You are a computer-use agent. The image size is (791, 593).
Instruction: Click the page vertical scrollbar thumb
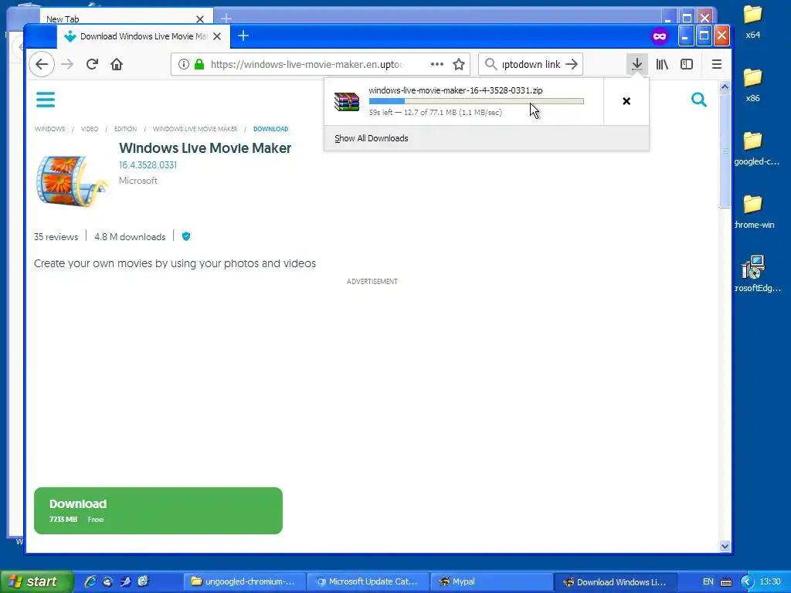tap(725, 150)
